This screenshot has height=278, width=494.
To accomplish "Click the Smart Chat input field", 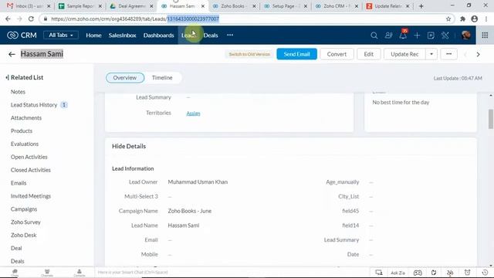I will coord(232,273).
